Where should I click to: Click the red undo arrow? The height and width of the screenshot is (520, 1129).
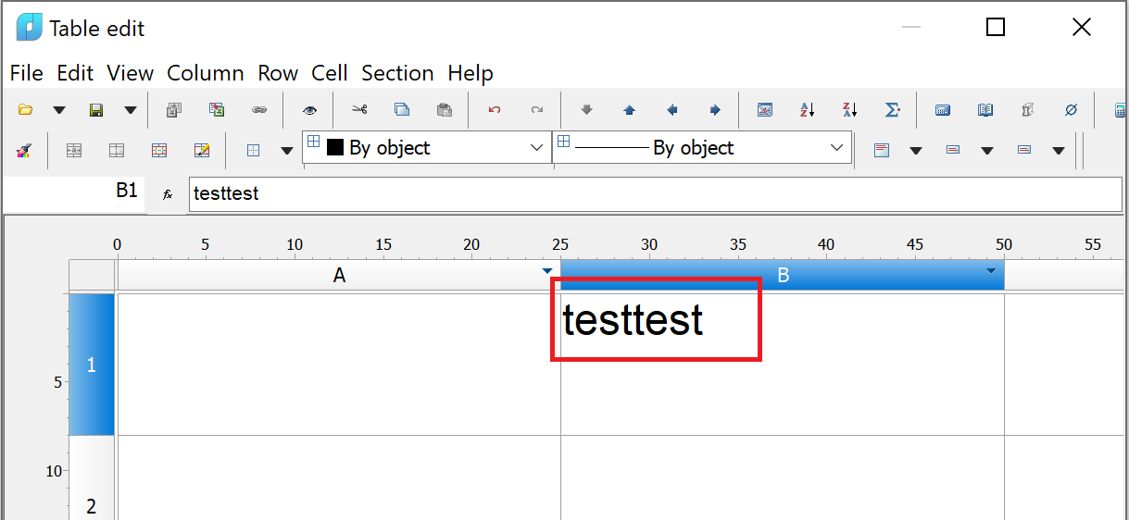[x=495, y=110]
